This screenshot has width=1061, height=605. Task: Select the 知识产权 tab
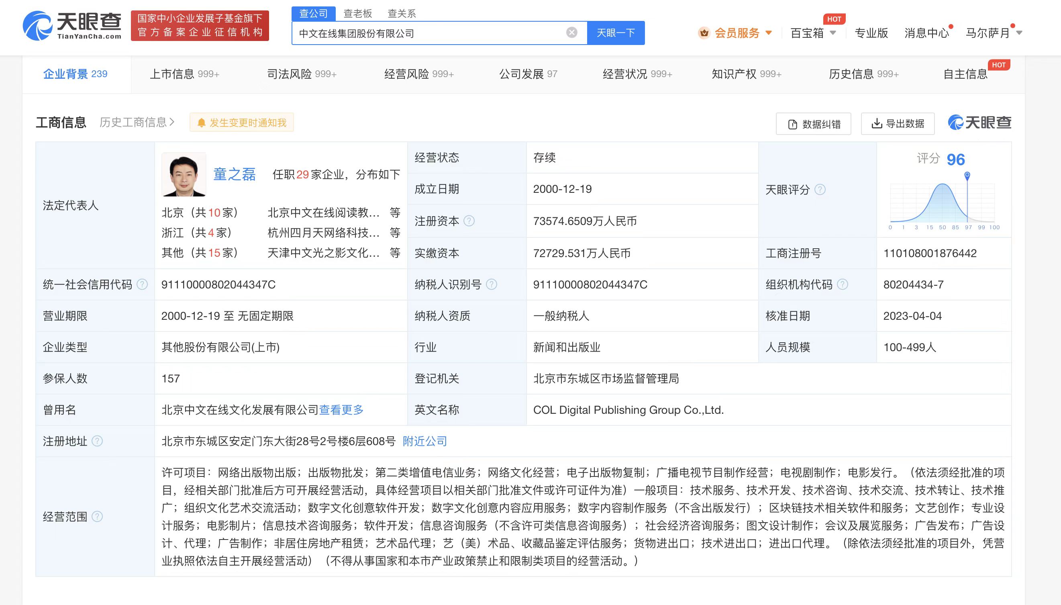pyautogui.click(x=747, y=74)
